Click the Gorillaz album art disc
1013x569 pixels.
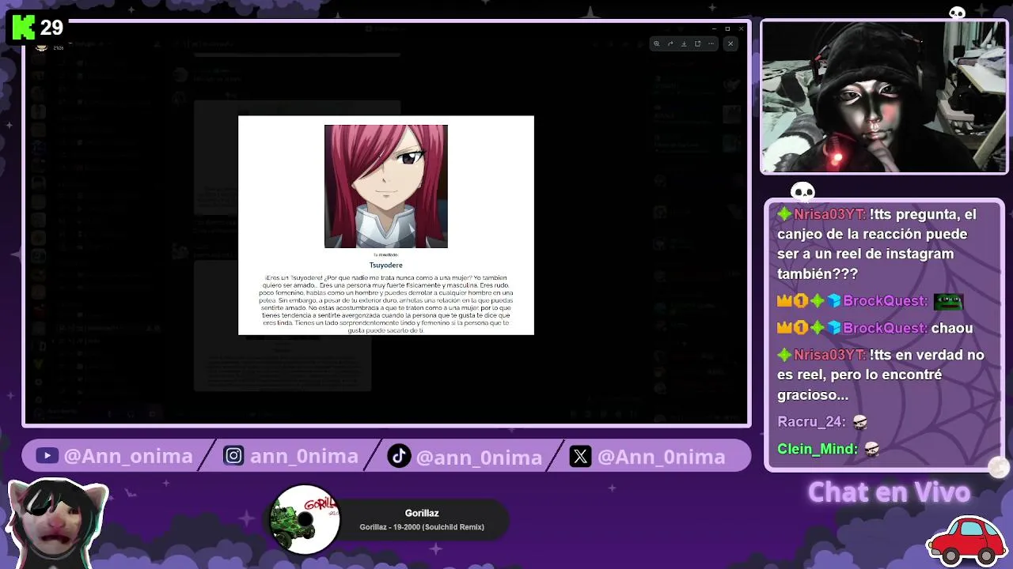[305, 519]
